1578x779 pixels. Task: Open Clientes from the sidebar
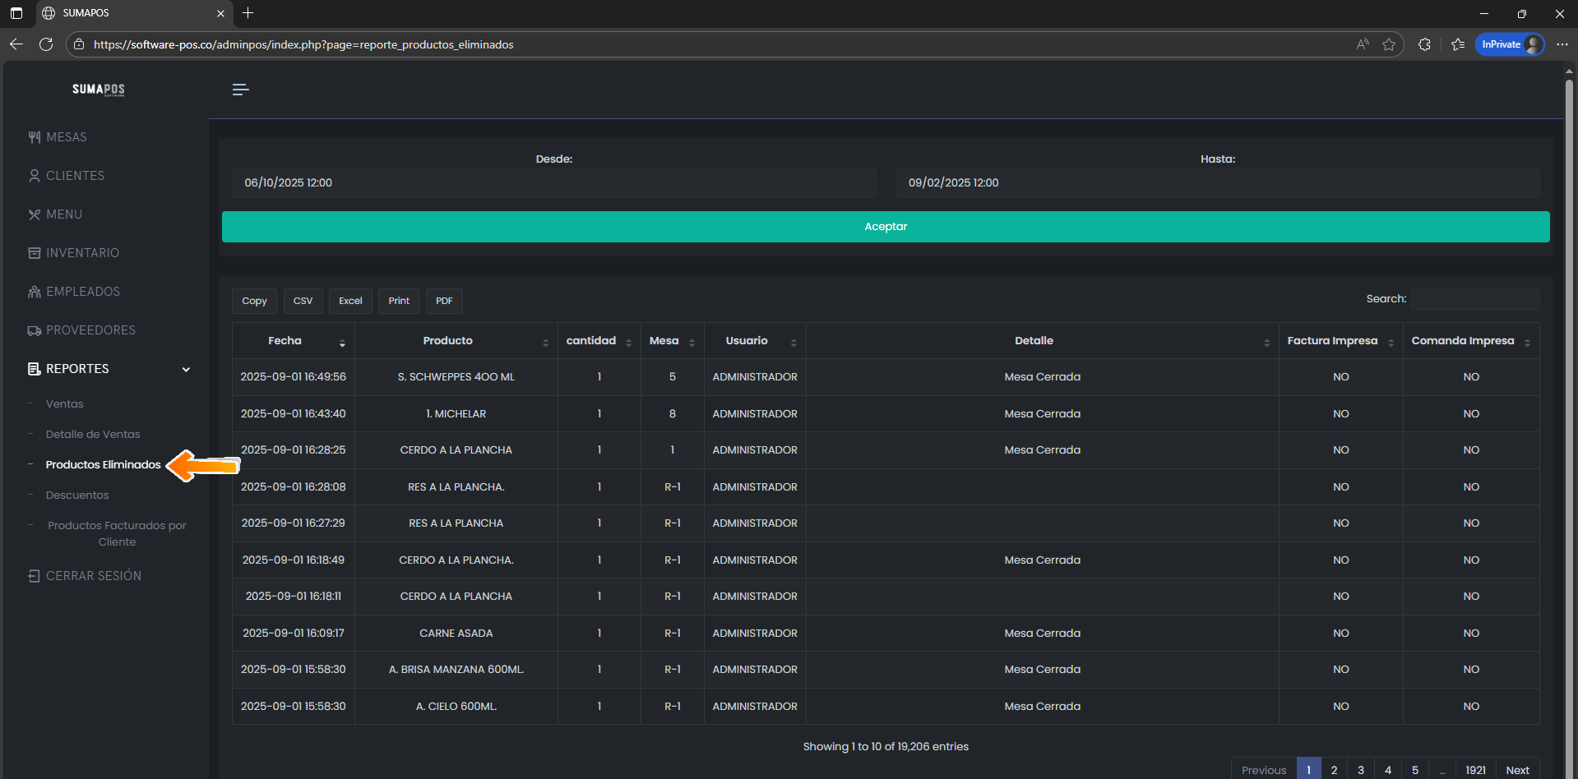(75, 176)
